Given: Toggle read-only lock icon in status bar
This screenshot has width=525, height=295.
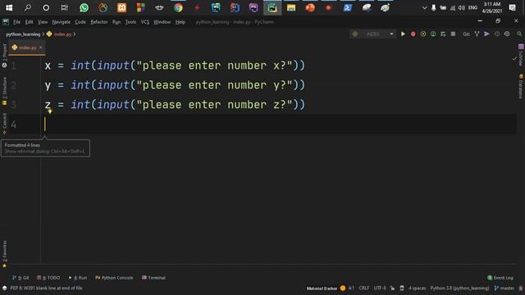Looking at the screenshot, I should (392, 288).
